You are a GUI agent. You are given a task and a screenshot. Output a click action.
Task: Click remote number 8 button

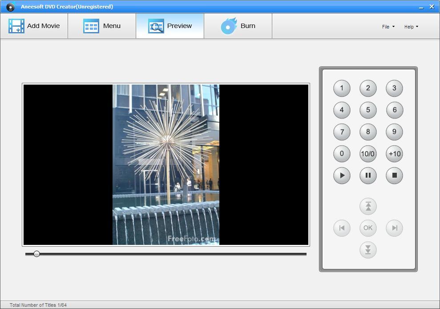coord(368,132)
